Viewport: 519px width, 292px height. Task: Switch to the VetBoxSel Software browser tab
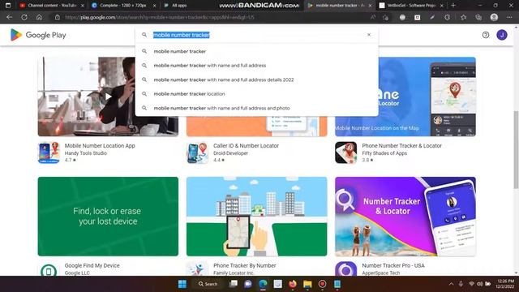pyautogui.click(x=411, y=6)
